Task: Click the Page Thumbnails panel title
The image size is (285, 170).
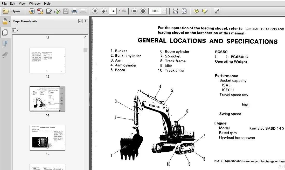Action: click(x=25, y=21)
